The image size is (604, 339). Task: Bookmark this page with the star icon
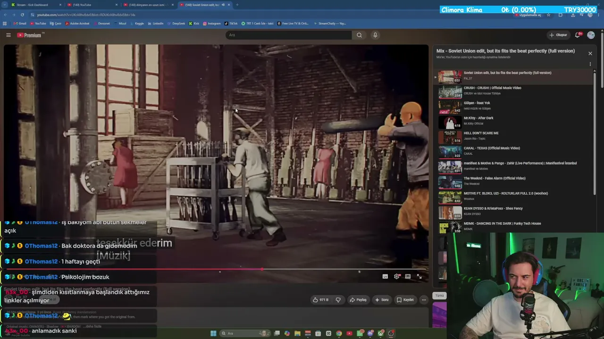tap(548, 15)
